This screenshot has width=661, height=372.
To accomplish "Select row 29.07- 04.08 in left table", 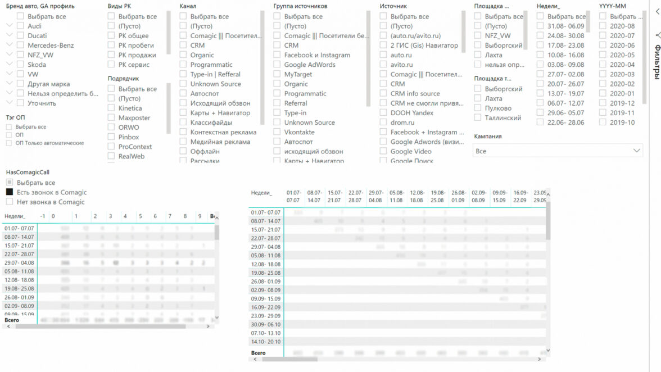I will (x=19, y=262).
